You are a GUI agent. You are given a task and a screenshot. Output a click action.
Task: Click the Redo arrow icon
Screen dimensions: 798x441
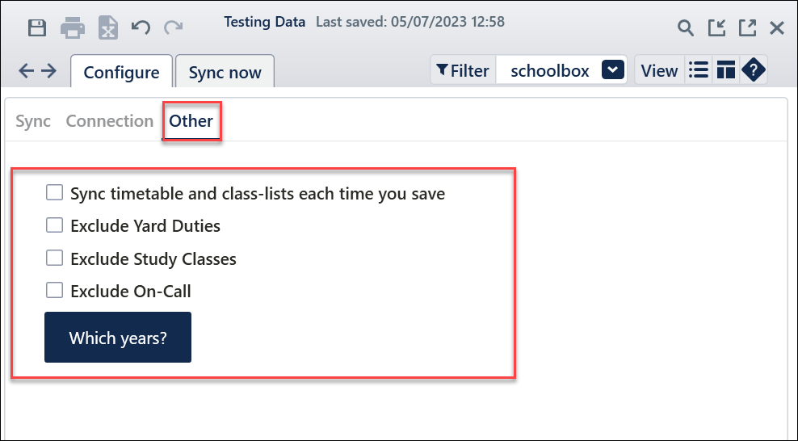173,27
